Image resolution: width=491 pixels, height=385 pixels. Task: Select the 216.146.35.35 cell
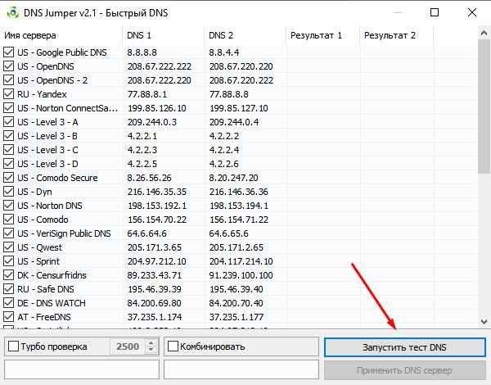(157, 192)
